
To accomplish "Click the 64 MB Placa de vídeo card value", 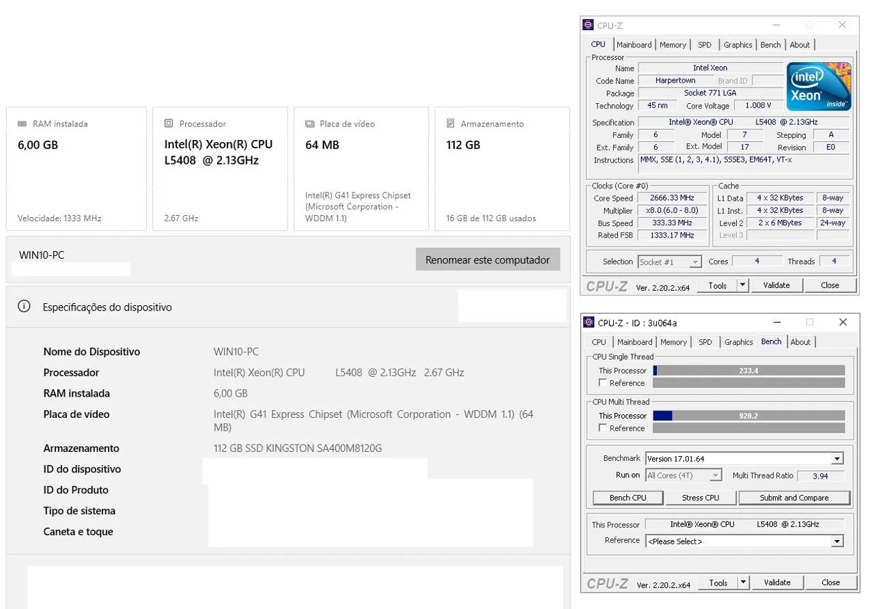I will click(x=322, y=145).
